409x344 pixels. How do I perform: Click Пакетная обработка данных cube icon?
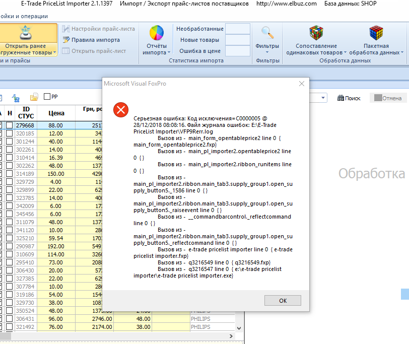coord(376,33)
